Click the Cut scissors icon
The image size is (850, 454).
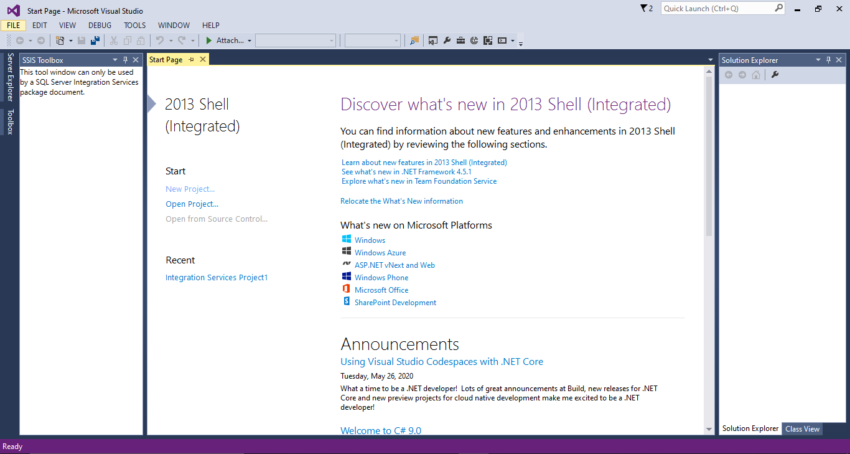click(x=114, y=40)
